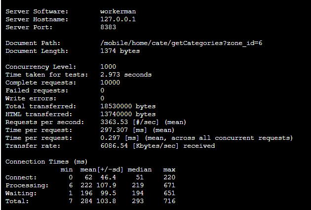Click the Connect row max value 220

[x=169, y=177]
